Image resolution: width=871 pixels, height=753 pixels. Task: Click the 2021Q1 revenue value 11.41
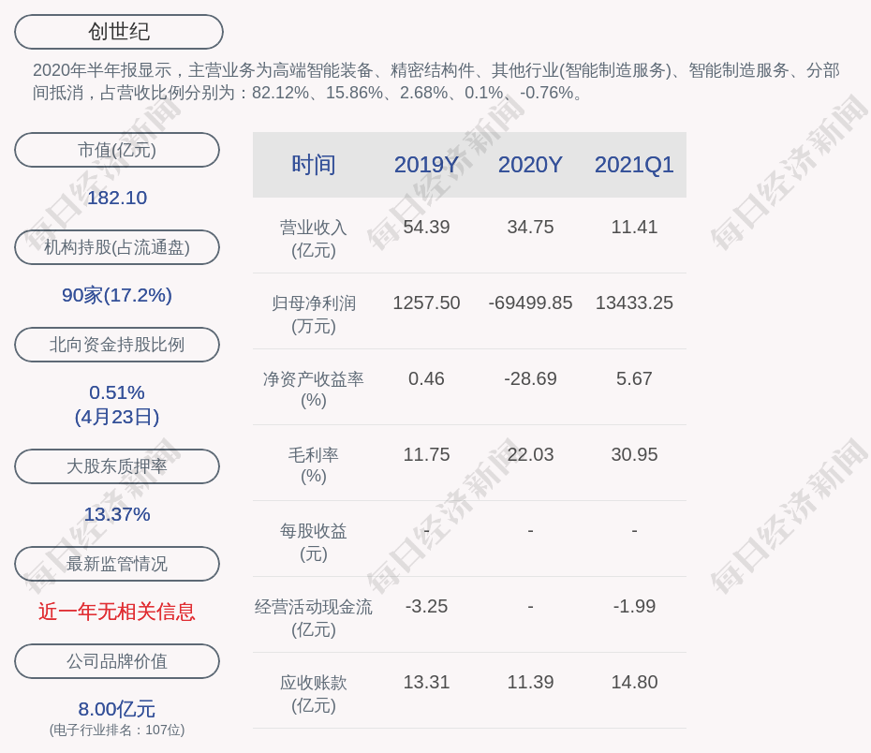634,228
